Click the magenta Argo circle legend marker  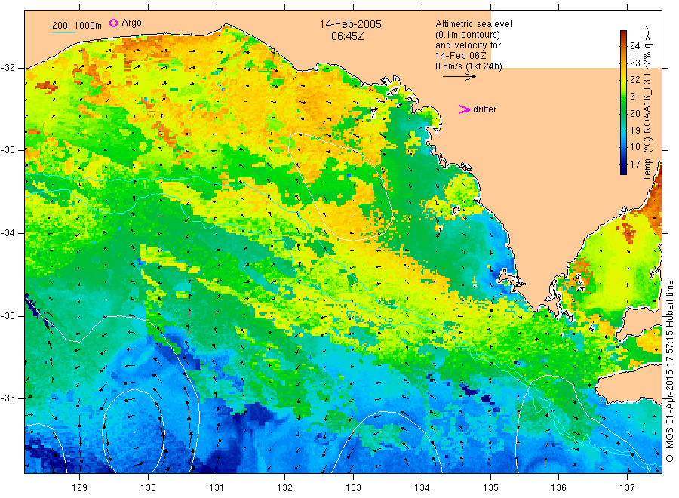[113, 23]
